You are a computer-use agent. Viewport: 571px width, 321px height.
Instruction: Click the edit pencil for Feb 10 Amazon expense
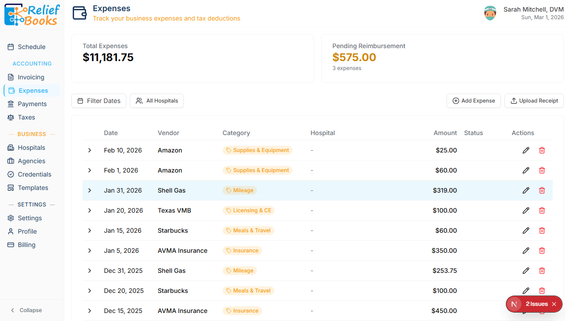(x=526, y=150)
